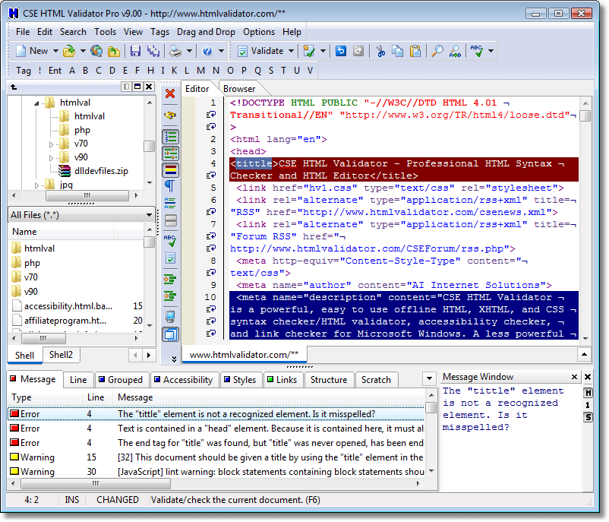Open the spell check dropdown arrow
Screen dimensions: 609x522
(x=491, y=51)
